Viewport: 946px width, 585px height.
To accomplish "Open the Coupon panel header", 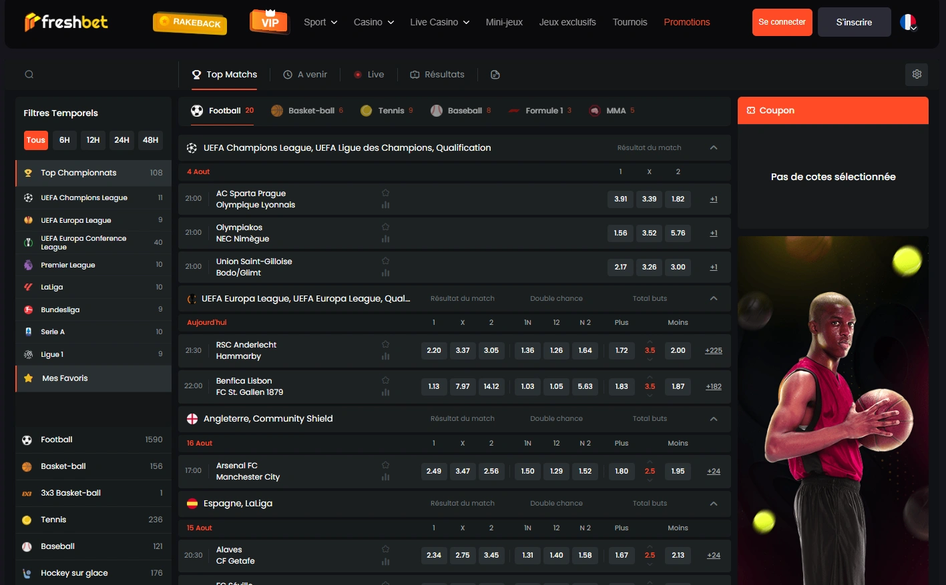I will tap(833, 111).
